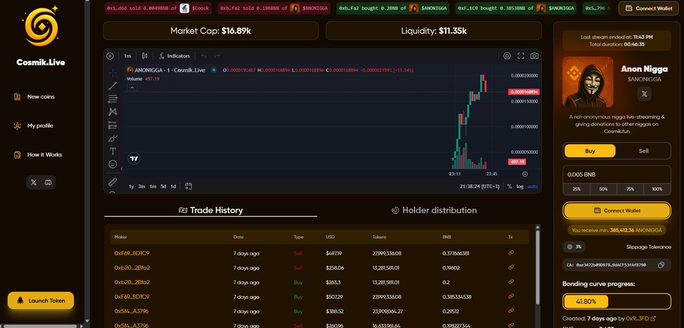This screenshot has width=684, height=328.
Task: Click the X social icon under token name
Action: coord(644,93)
